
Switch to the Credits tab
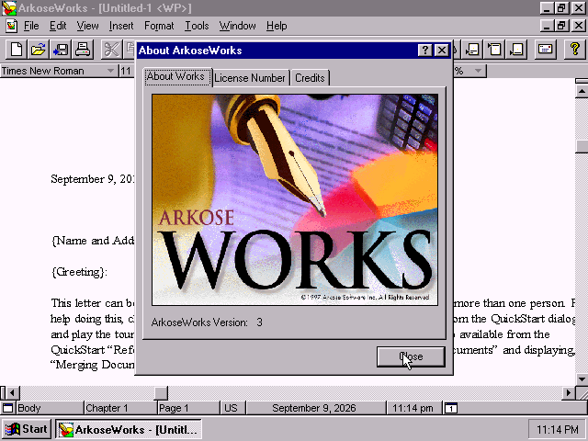click(x=310, y=78)
